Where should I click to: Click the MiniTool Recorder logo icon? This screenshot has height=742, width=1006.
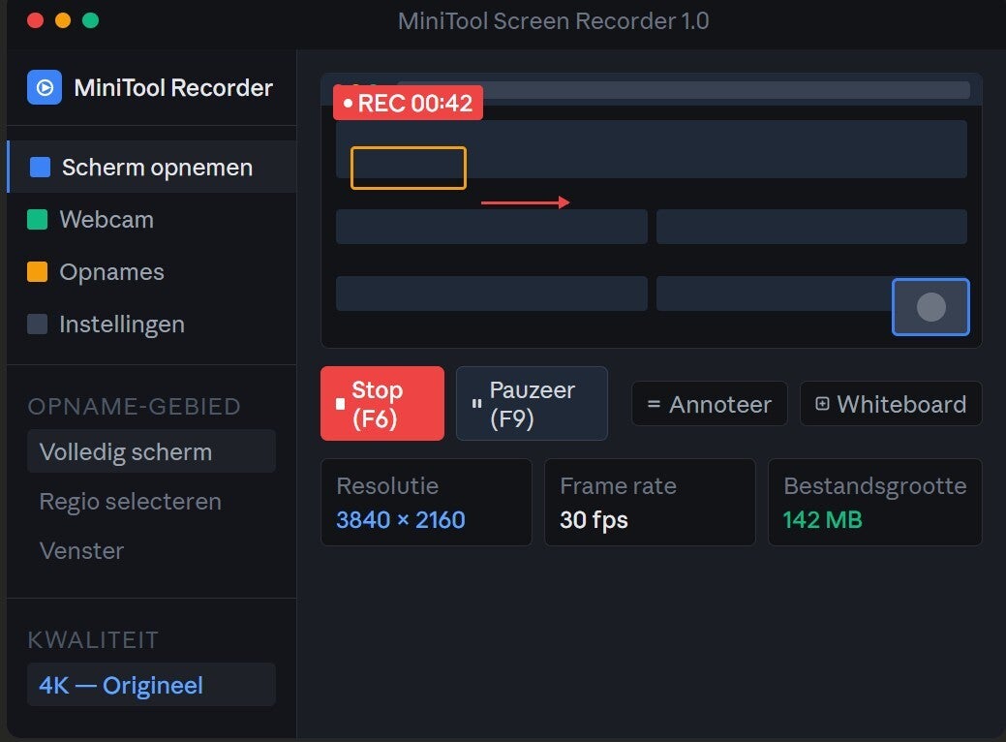pyautogui.click(x=45, y=87)
